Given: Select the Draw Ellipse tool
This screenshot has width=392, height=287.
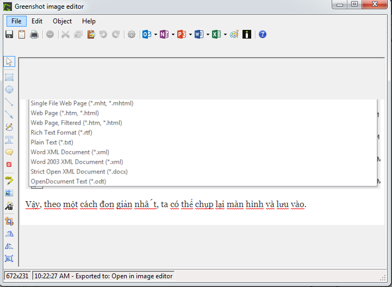Looking at the screenshot, I should click(9, 90).
